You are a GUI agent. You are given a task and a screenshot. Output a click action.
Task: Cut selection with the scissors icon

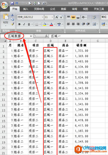(x=12, y=15)
